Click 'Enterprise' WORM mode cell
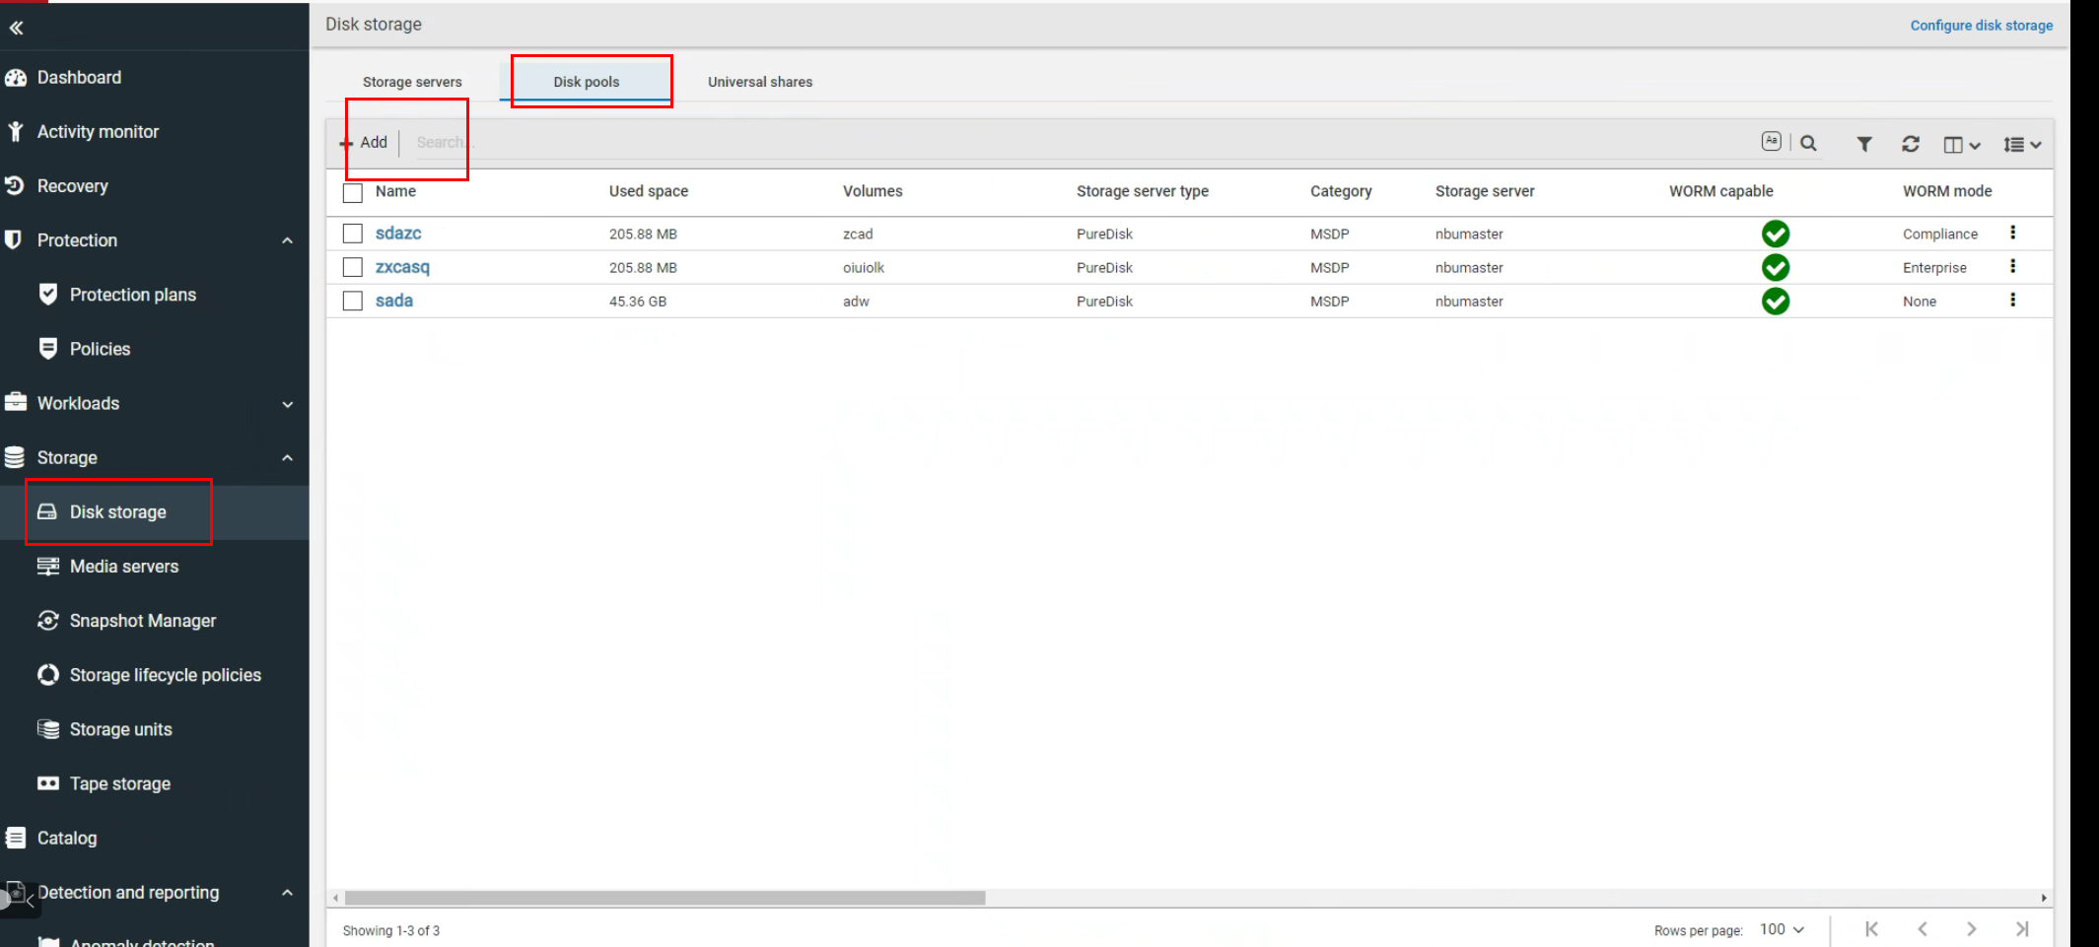This screenshot has width=2099, height=947. click(1934, 268)
